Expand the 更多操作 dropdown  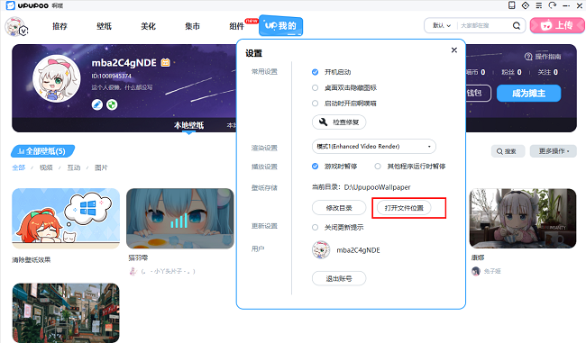(x=554, y=151)
